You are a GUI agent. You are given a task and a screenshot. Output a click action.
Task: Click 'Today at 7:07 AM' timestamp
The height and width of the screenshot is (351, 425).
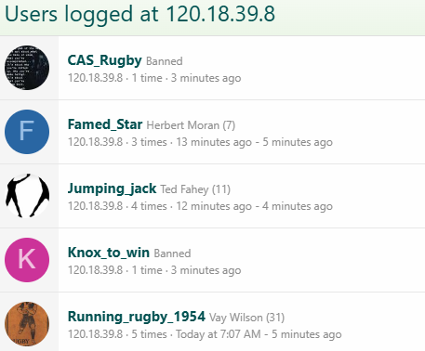[x=219, y=334]
